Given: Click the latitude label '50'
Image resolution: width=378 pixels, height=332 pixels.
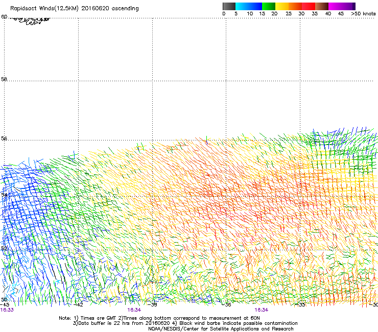Looking at the screenshot, I should pyautogui.click(x=4, y=299).
